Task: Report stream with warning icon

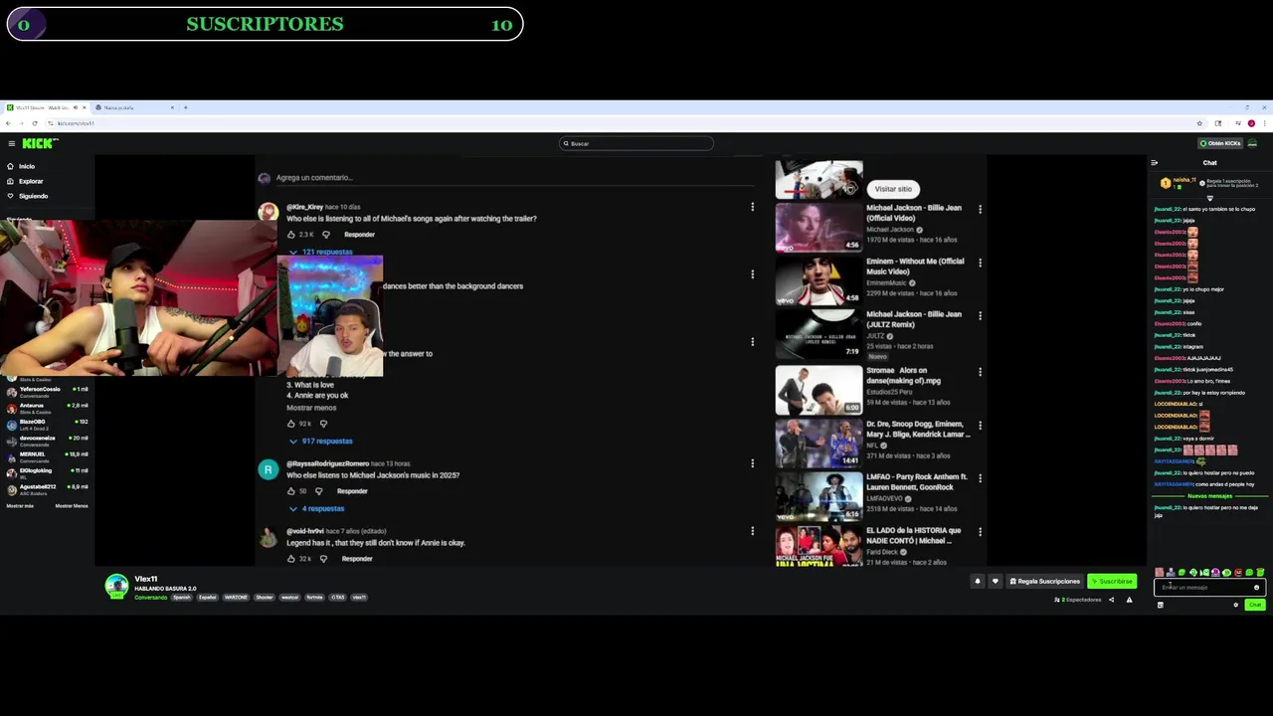Action: 1129,600
